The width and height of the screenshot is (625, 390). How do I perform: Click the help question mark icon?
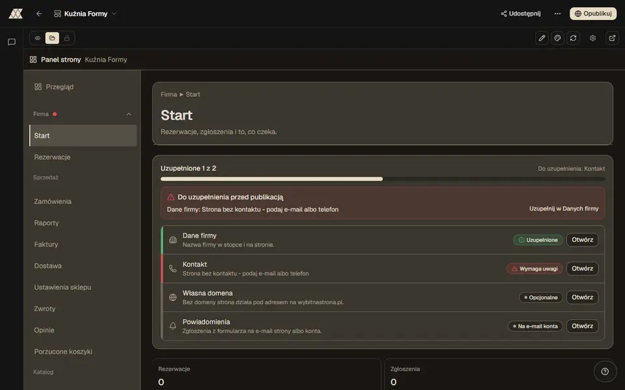[x=605, y=371]
